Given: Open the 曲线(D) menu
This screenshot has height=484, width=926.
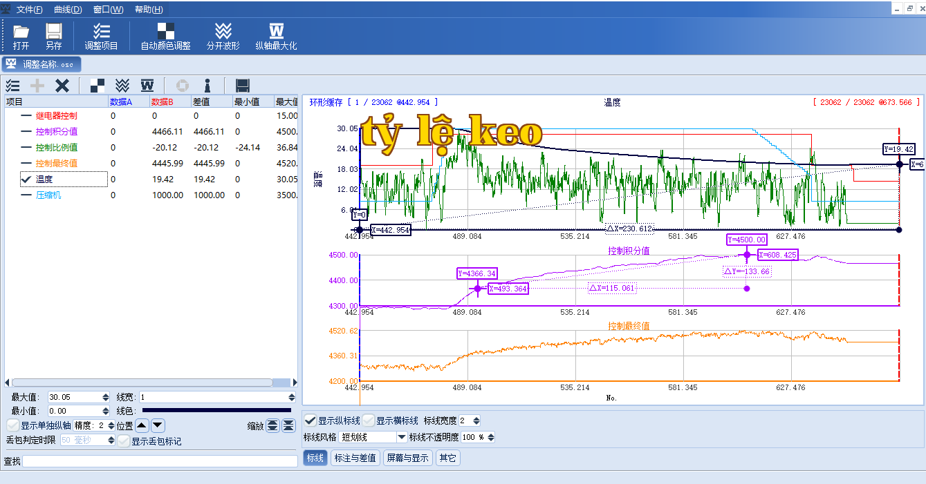Looking at the screenshot, I should (68, 10).
